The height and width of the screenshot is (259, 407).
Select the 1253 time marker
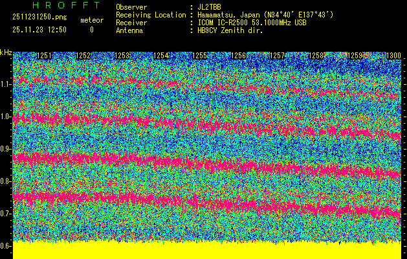(x=122, y=56)
